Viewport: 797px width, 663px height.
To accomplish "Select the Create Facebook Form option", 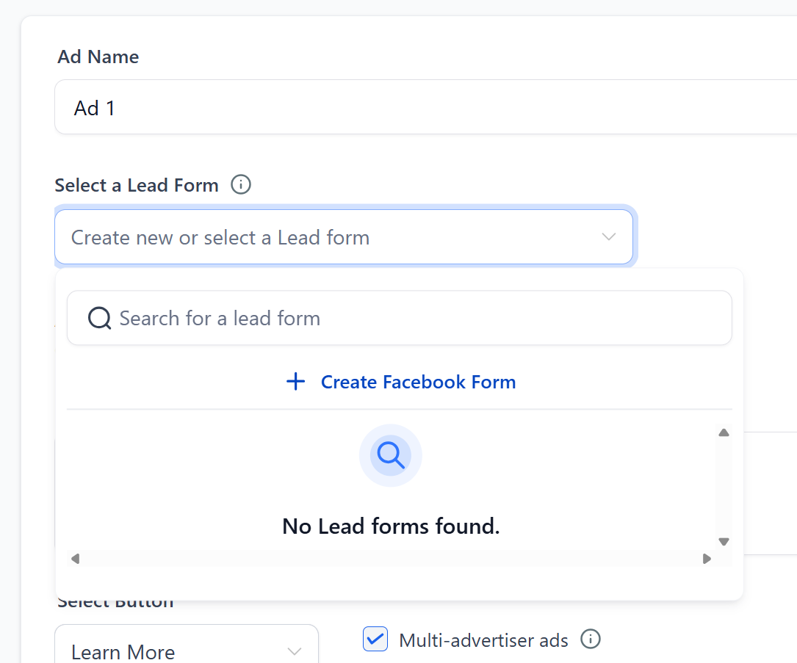I will coord(417,381).
